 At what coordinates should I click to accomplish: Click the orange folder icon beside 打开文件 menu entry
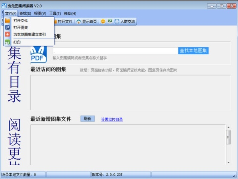pyautogui.click(x=7, y=20)
